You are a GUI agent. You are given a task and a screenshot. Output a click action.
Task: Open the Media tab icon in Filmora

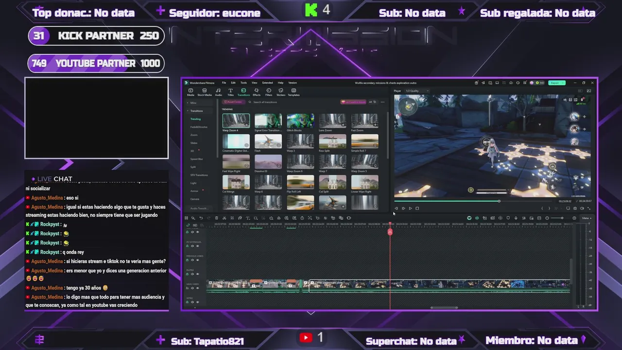[x=190, y=90]
